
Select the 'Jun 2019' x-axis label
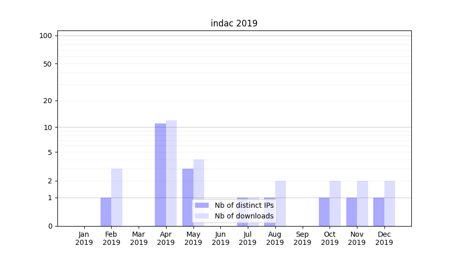pyautogui.click(x=220, y=238)
